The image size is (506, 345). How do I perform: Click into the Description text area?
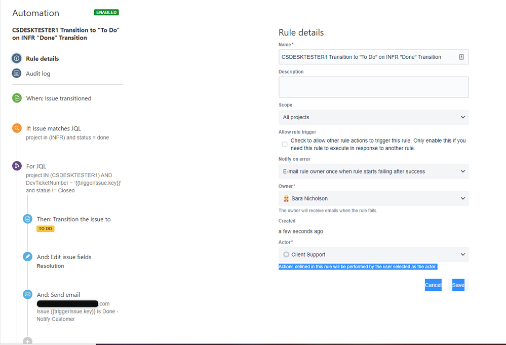(374, 87)
